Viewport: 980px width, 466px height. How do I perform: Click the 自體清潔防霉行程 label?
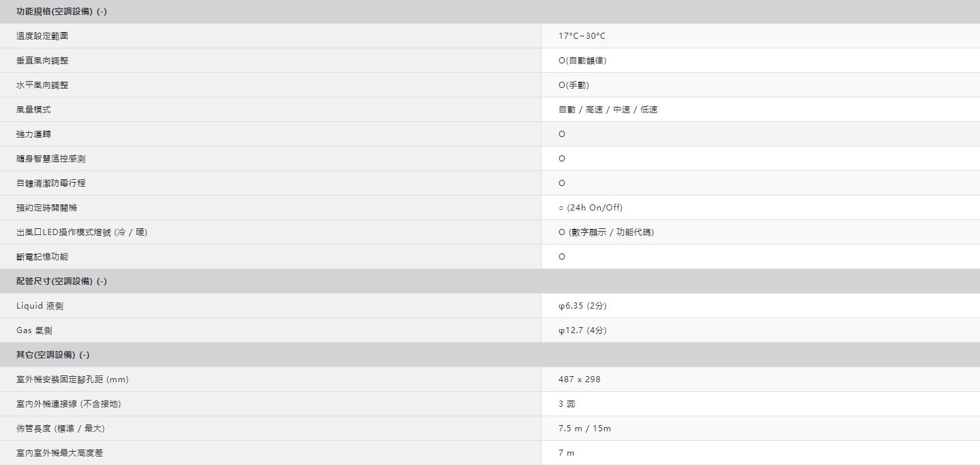pos(51,183)
